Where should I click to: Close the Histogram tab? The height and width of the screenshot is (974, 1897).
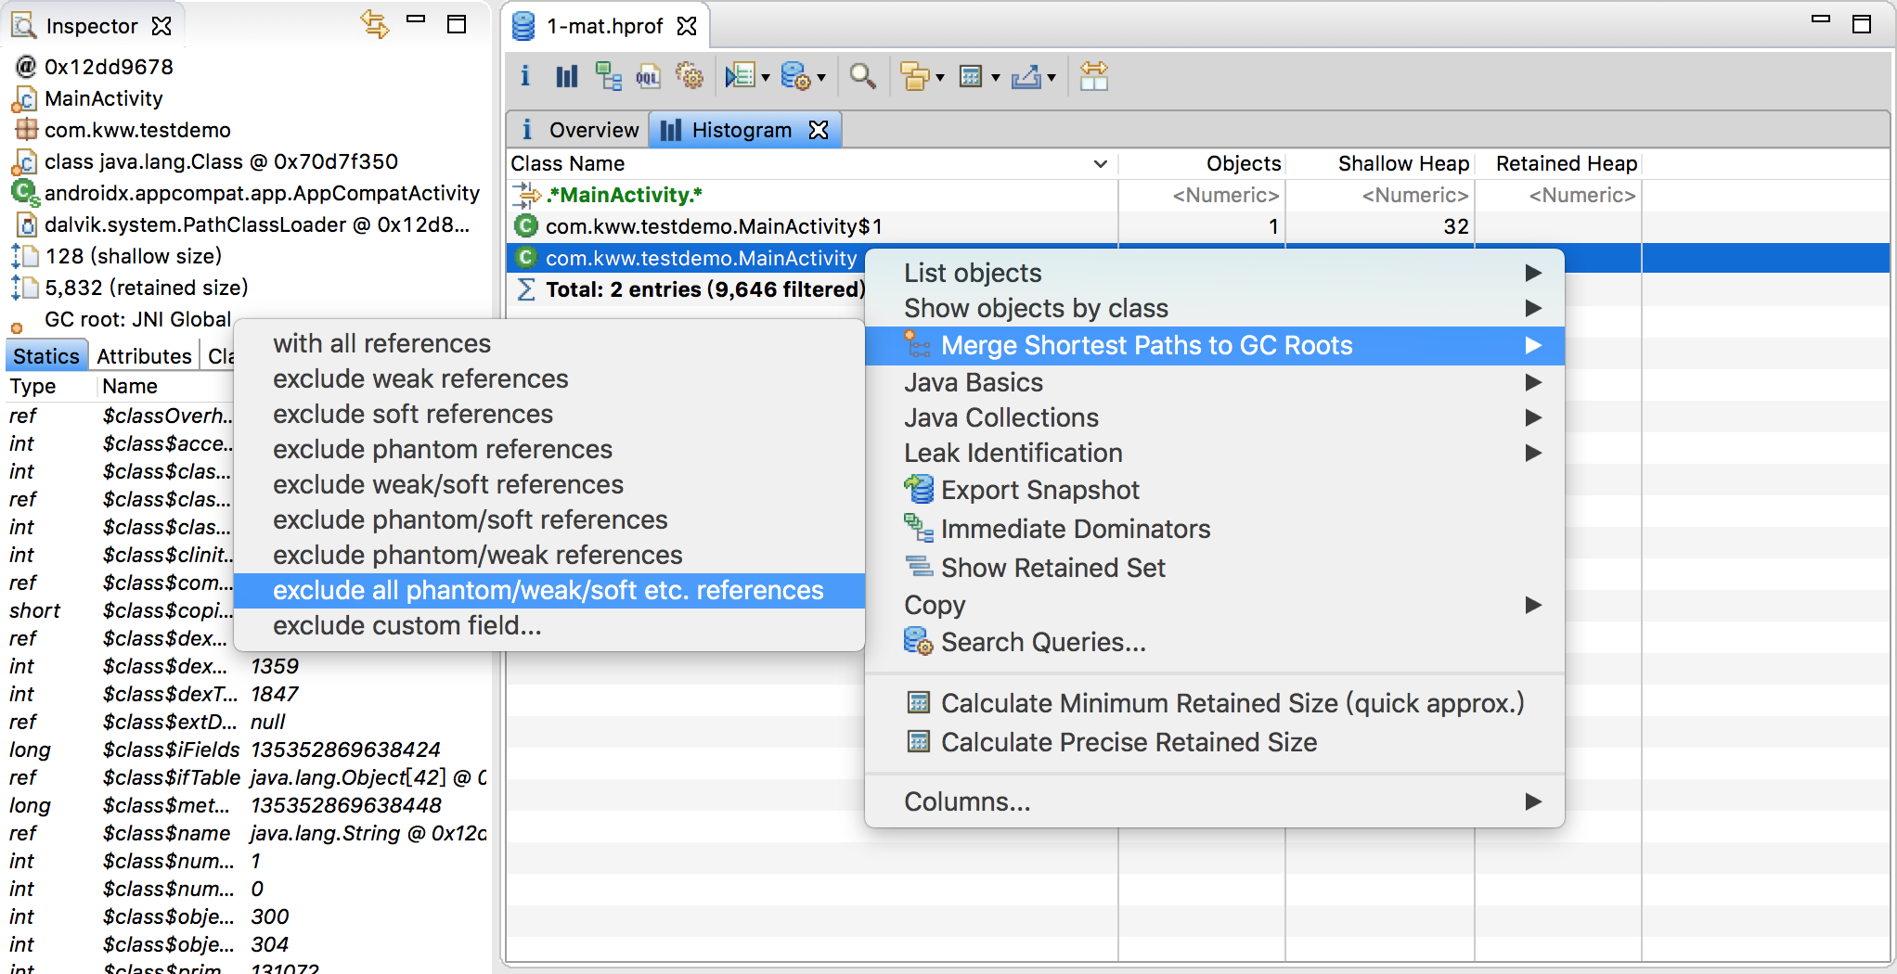(x=819, y=130)
